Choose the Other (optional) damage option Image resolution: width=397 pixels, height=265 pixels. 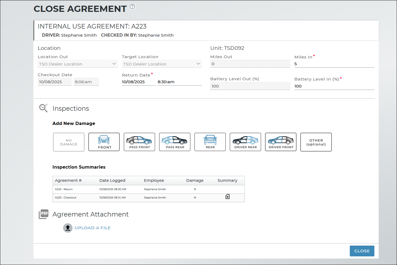tap(316, 142)
